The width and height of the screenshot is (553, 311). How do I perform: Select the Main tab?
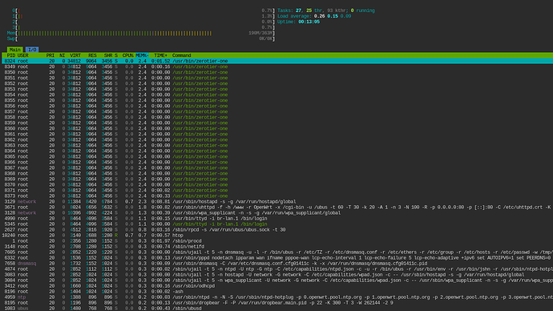tap(14, 50)
